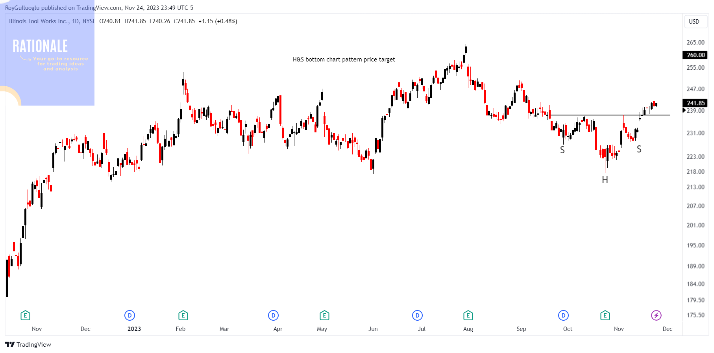Click the earnings E marker above the Aug label
Viewport: 714px width, 353px height.
point(468,316)
